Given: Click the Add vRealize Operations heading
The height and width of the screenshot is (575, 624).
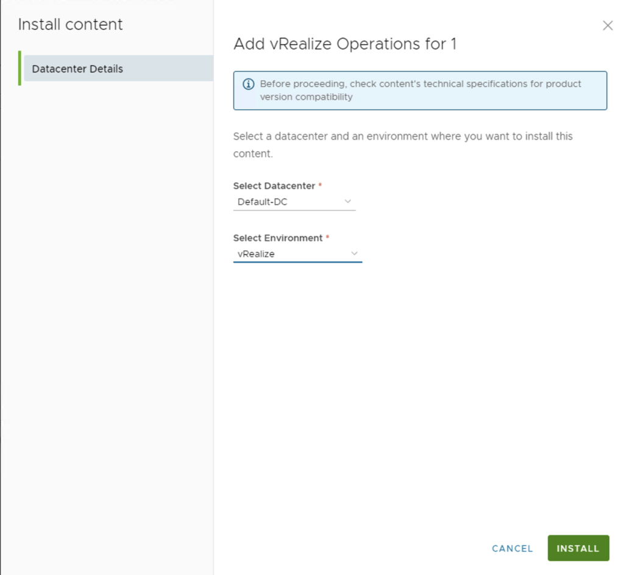Looking at the screenshot, I should [x=345, y=44].
